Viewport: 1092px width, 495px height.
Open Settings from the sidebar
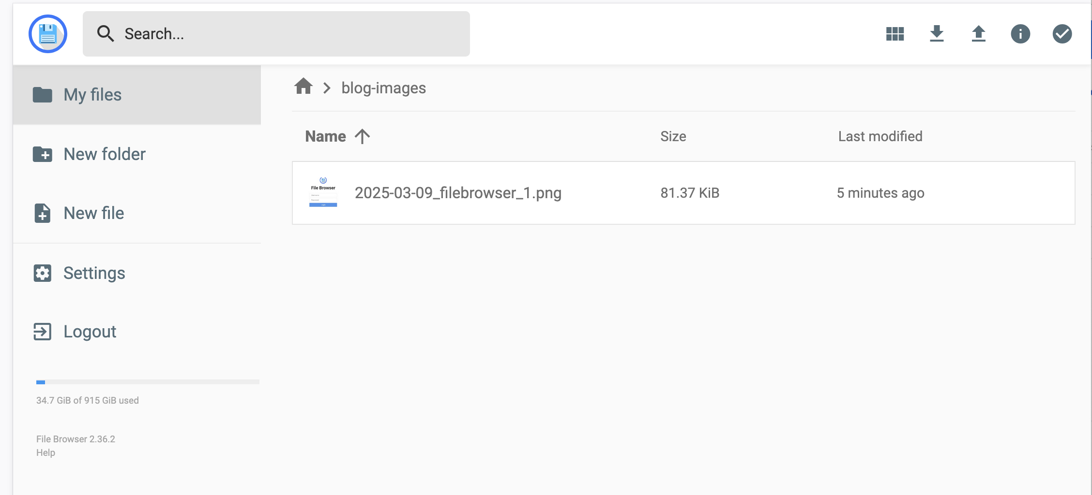click(x=94, y=273)
